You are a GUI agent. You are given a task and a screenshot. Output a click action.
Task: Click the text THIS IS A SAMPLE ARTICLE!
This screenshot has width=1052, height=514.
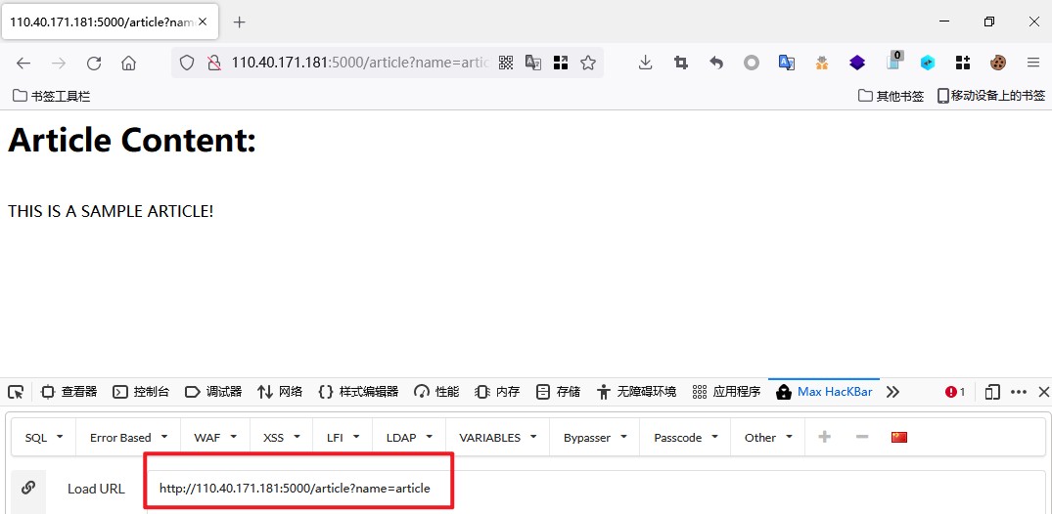[x=111, y=211]
